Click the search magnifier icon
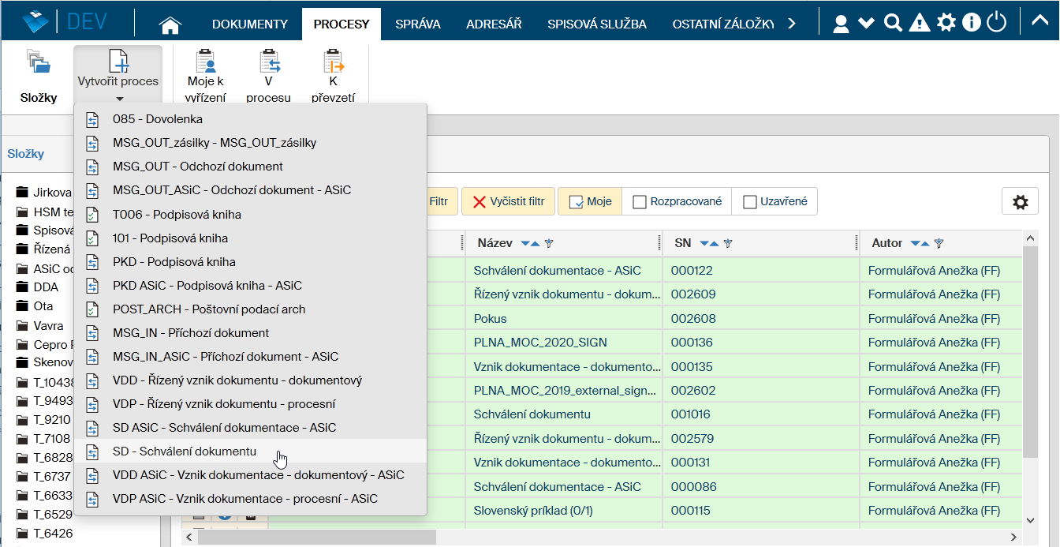The height and width of the screenshot is (547, 1060). pos(893,23)
